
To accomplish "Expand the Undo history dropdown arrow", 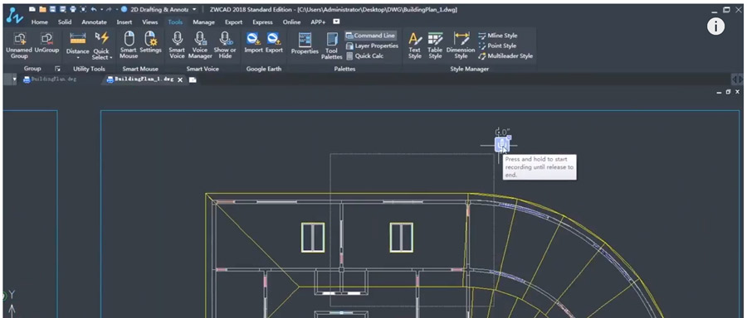I will (101, 9).
